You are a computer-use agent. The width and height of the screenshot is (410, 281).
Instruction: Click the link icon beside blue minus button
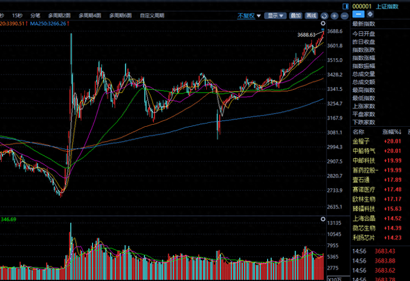(370, 14)
